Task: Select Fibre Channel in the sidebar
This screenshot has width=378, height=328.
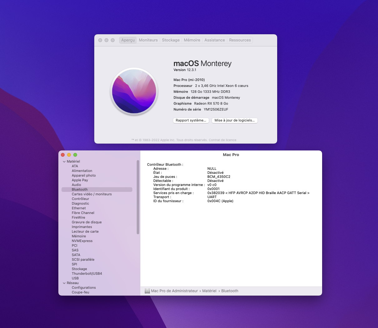Action: coord(83,213)
